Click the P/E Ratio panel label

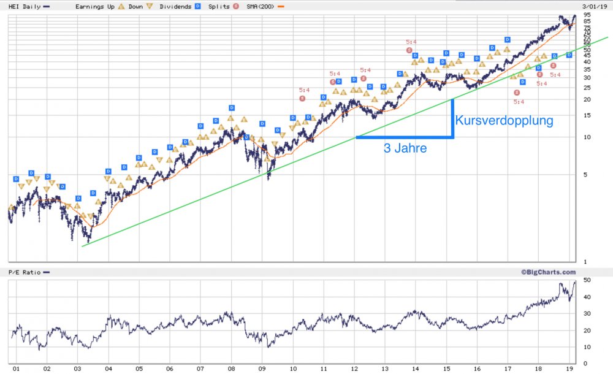(25, 272)
